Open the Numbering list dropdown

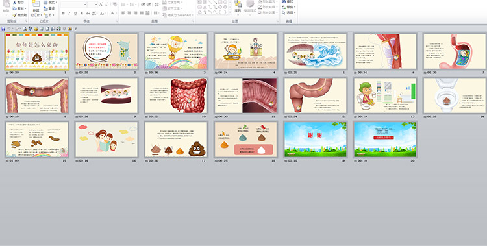pos(133,5)
